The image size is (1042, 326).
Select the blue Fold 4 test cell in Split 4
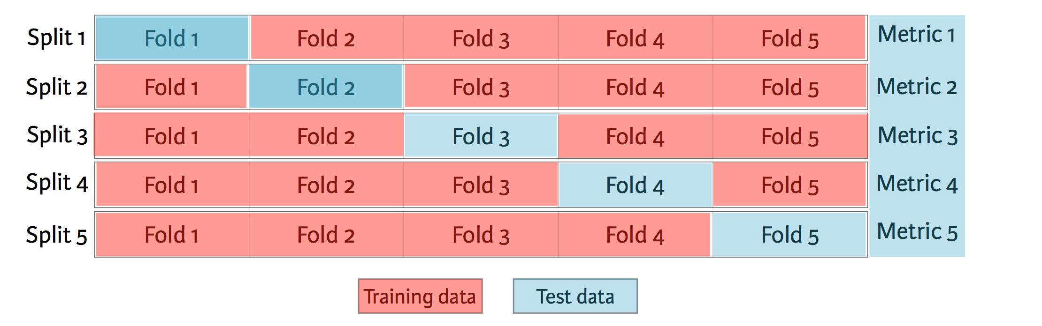[x=635, y=185]
